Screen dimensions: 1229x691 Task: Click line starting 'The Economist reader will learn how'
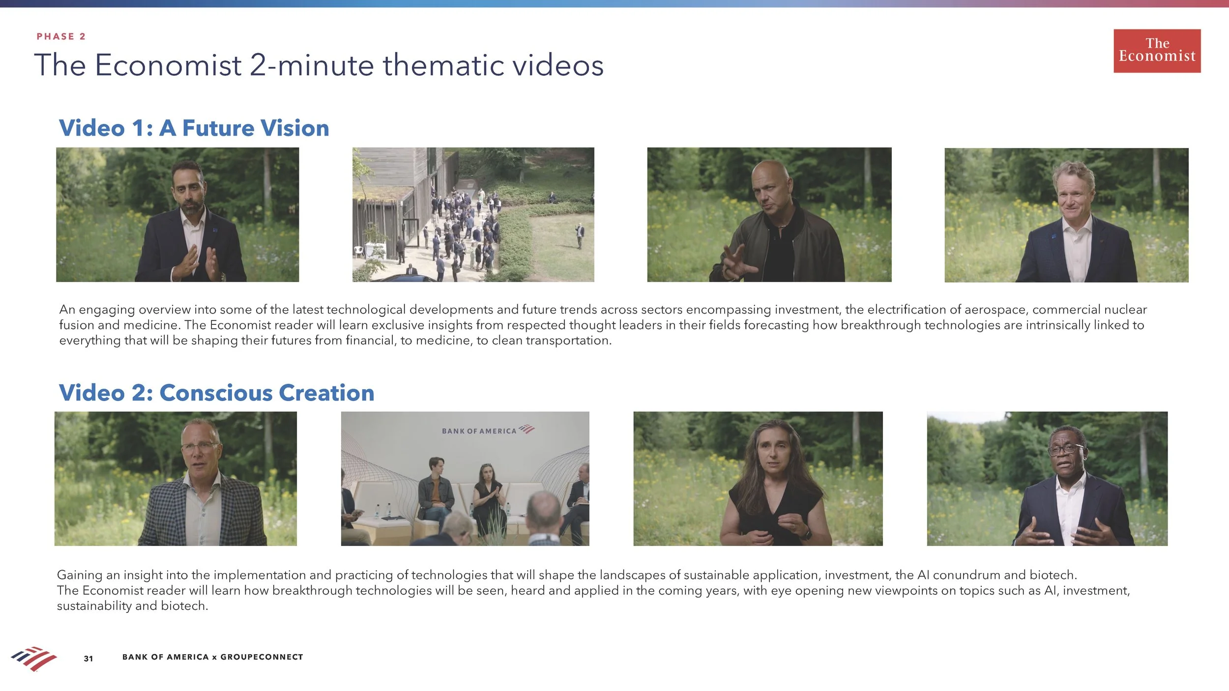(x=593, y=590)
